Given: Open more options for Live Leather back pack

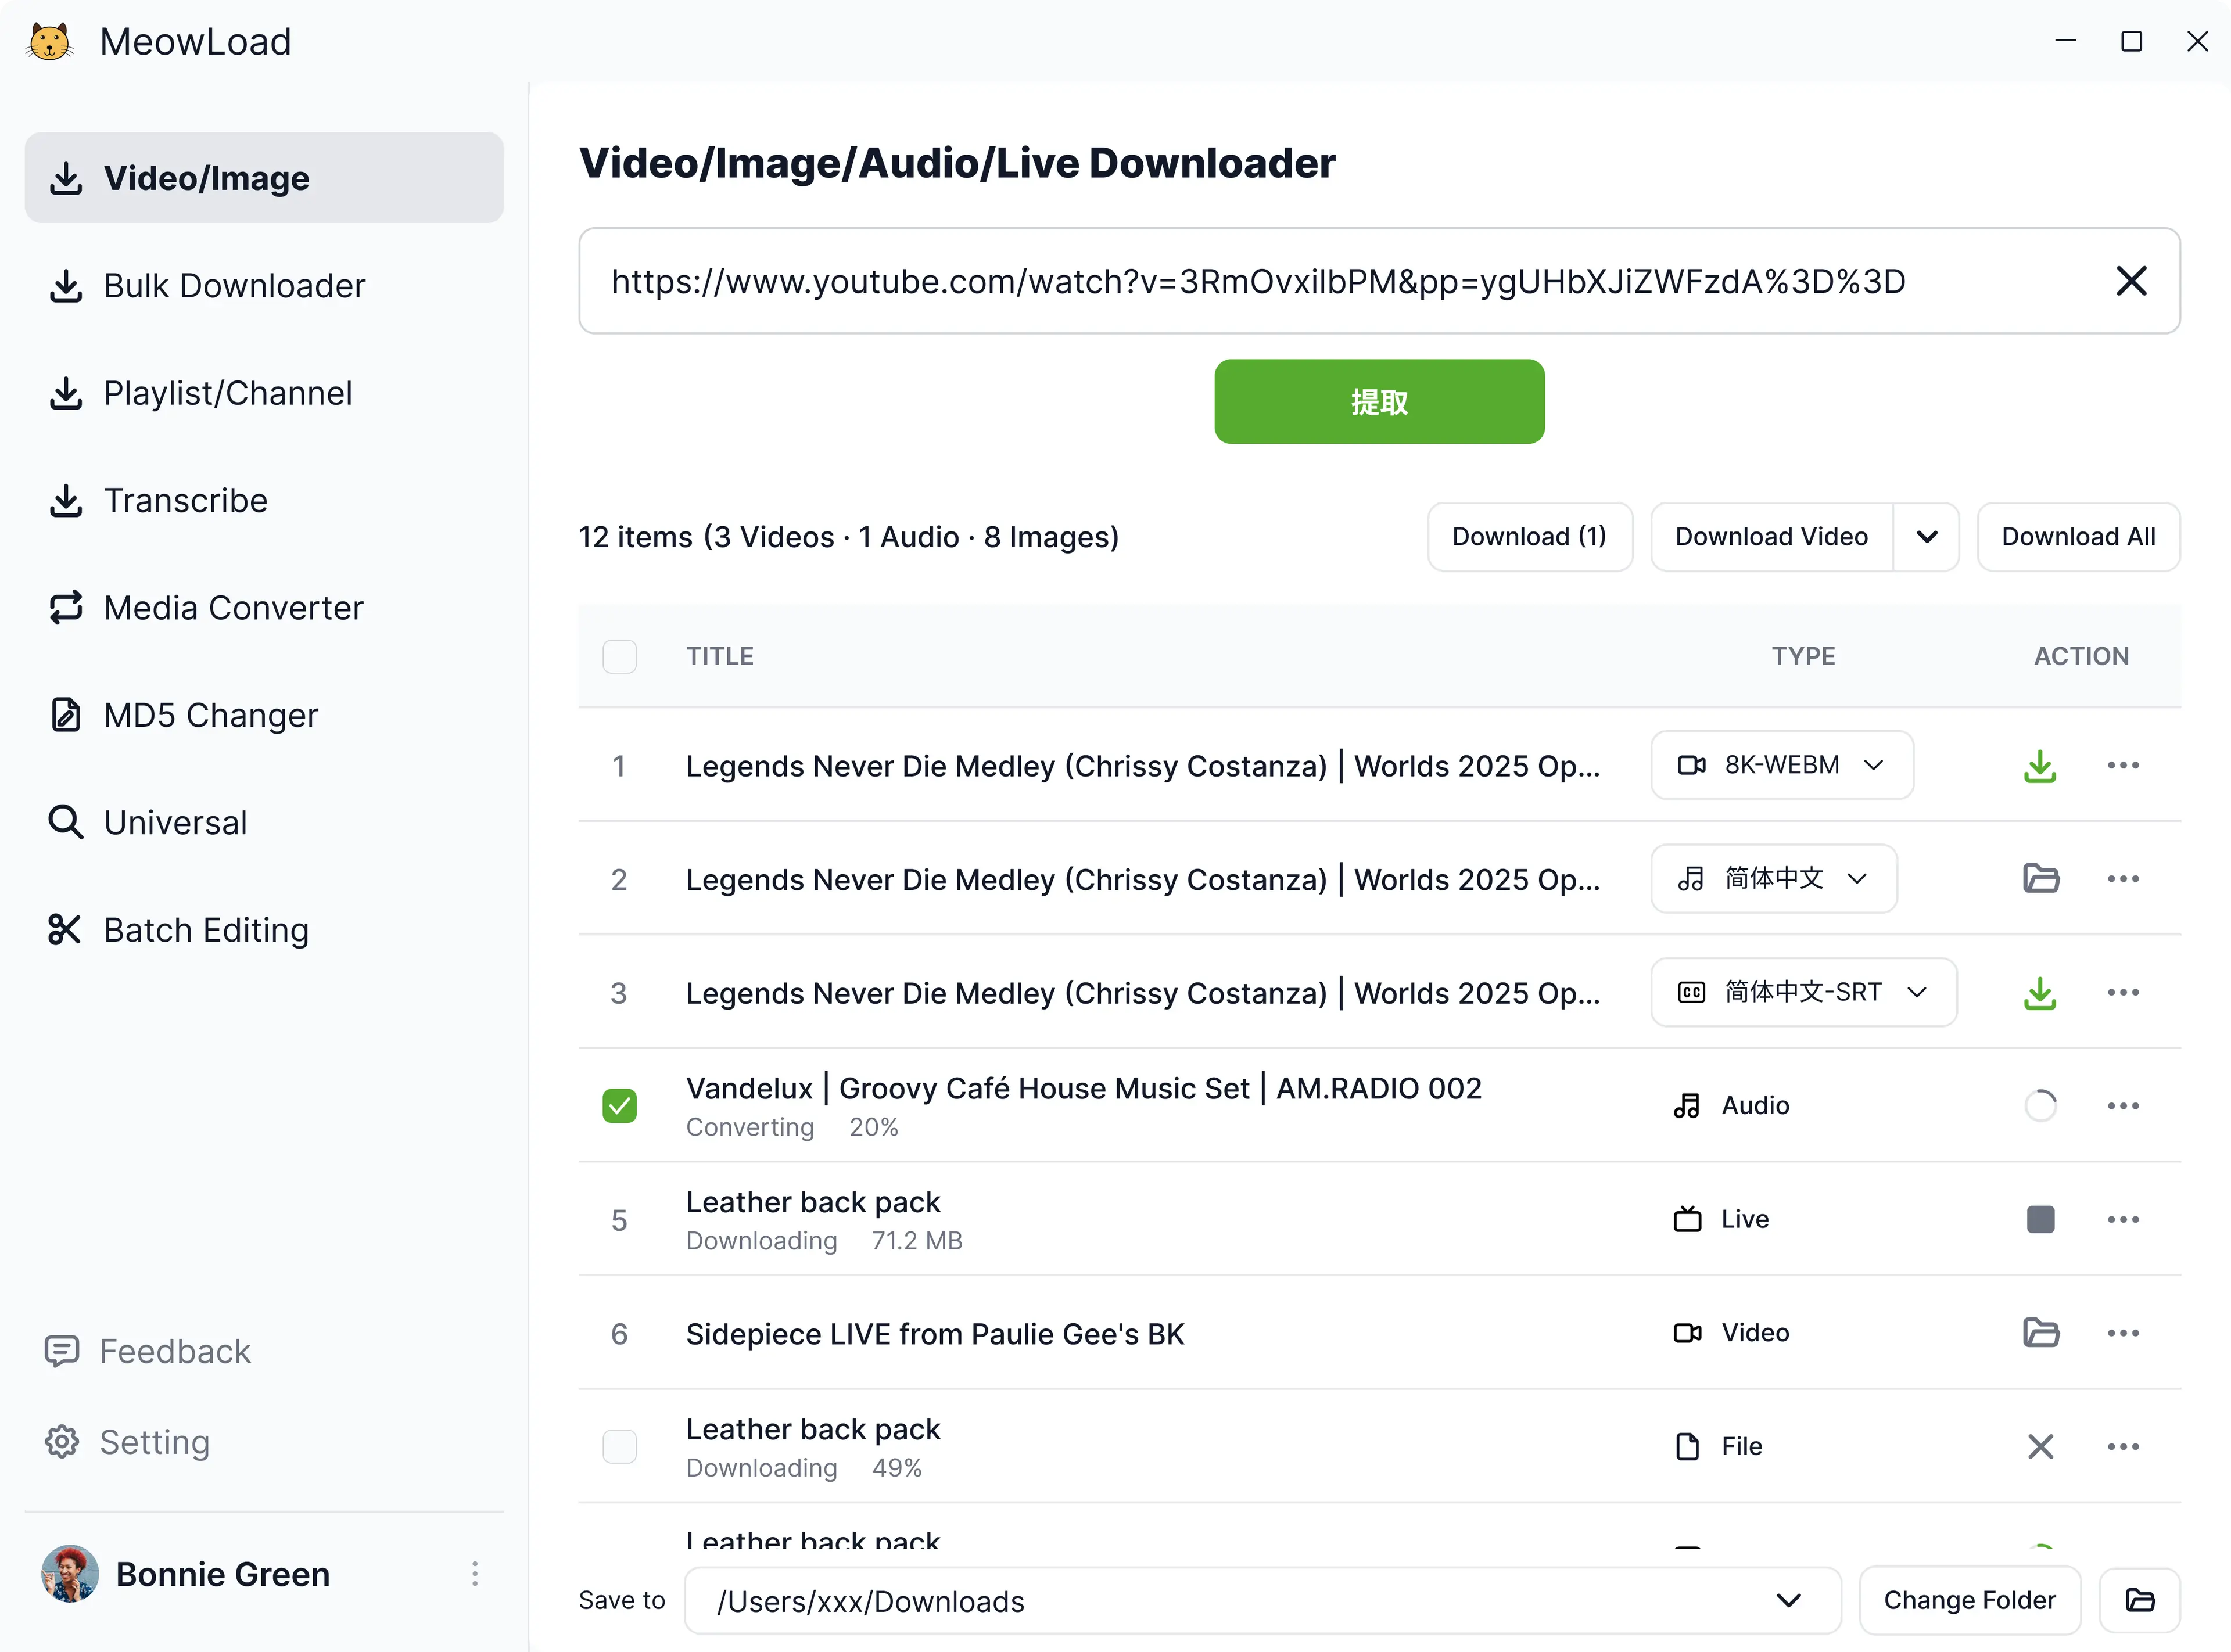Looking at the screenshot, I should click(x=2123, y=1219).
